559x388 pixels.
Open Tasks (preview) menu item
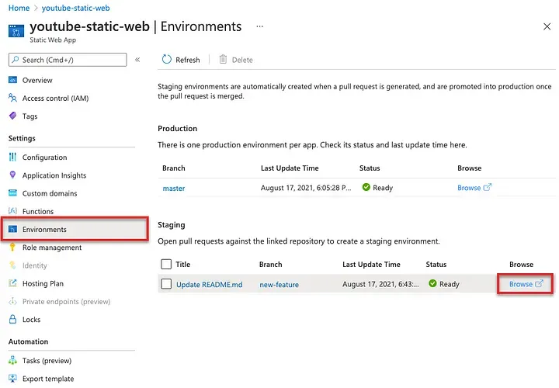pyautogui.click(x=47, y=361)
